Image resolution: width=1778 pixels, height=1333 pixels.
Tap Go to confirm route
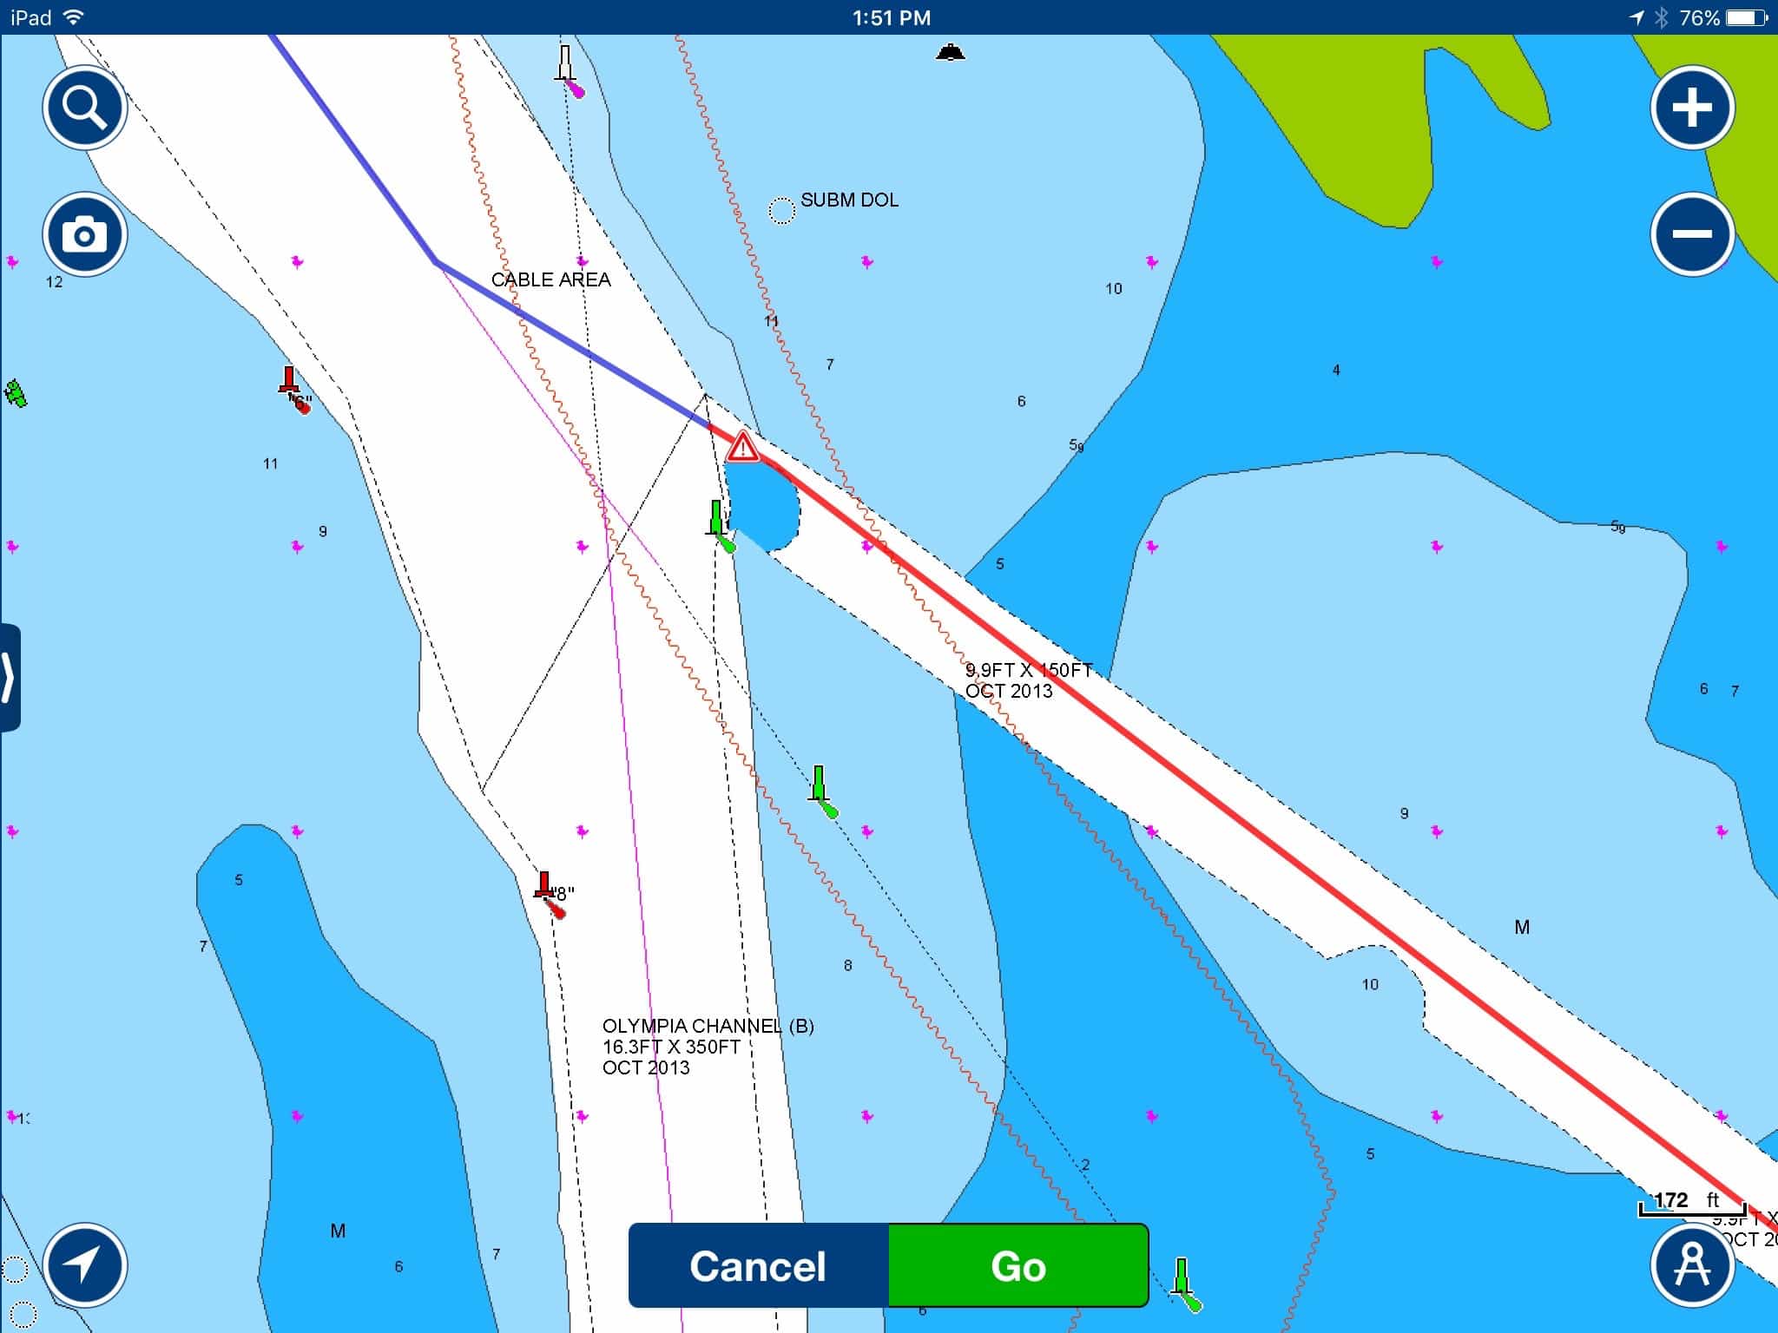click(x=1019, y=1267)
